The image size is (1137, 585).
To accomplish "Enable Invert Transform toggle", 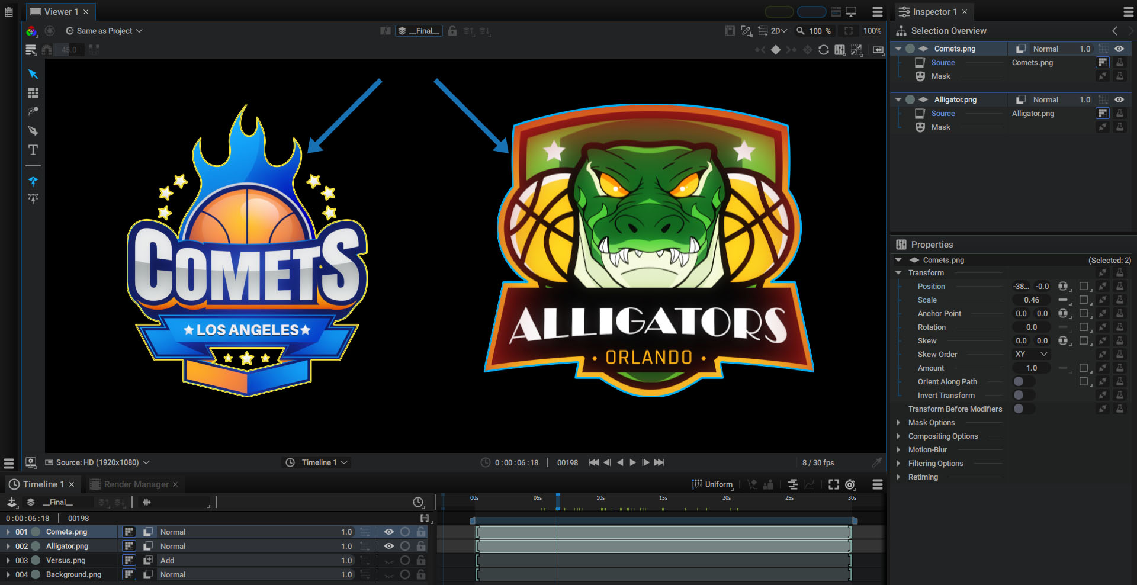I will (1023, 395).
